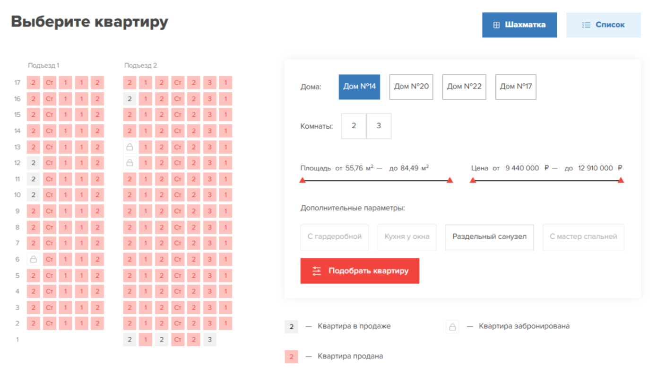
Task: Click the reserved lock cell on floor 13
Action: point(130,147)
